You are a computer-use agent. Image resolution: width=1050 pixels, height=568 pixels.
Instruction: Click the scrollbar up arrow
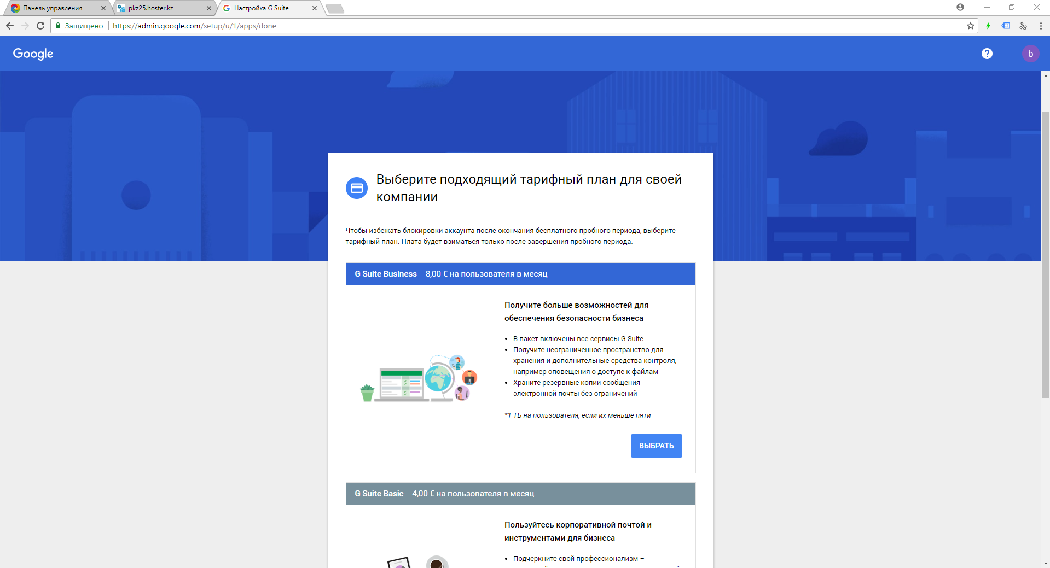tap(1046, 76)
